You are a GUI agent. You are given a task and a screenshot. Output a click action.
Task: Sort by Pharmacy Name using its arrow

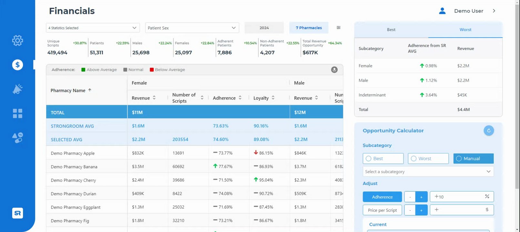pos(90,90)
